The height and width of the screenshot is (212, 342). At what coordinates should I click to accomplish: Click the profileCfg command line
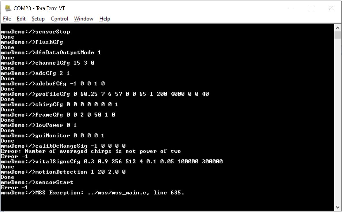(105, 94)
